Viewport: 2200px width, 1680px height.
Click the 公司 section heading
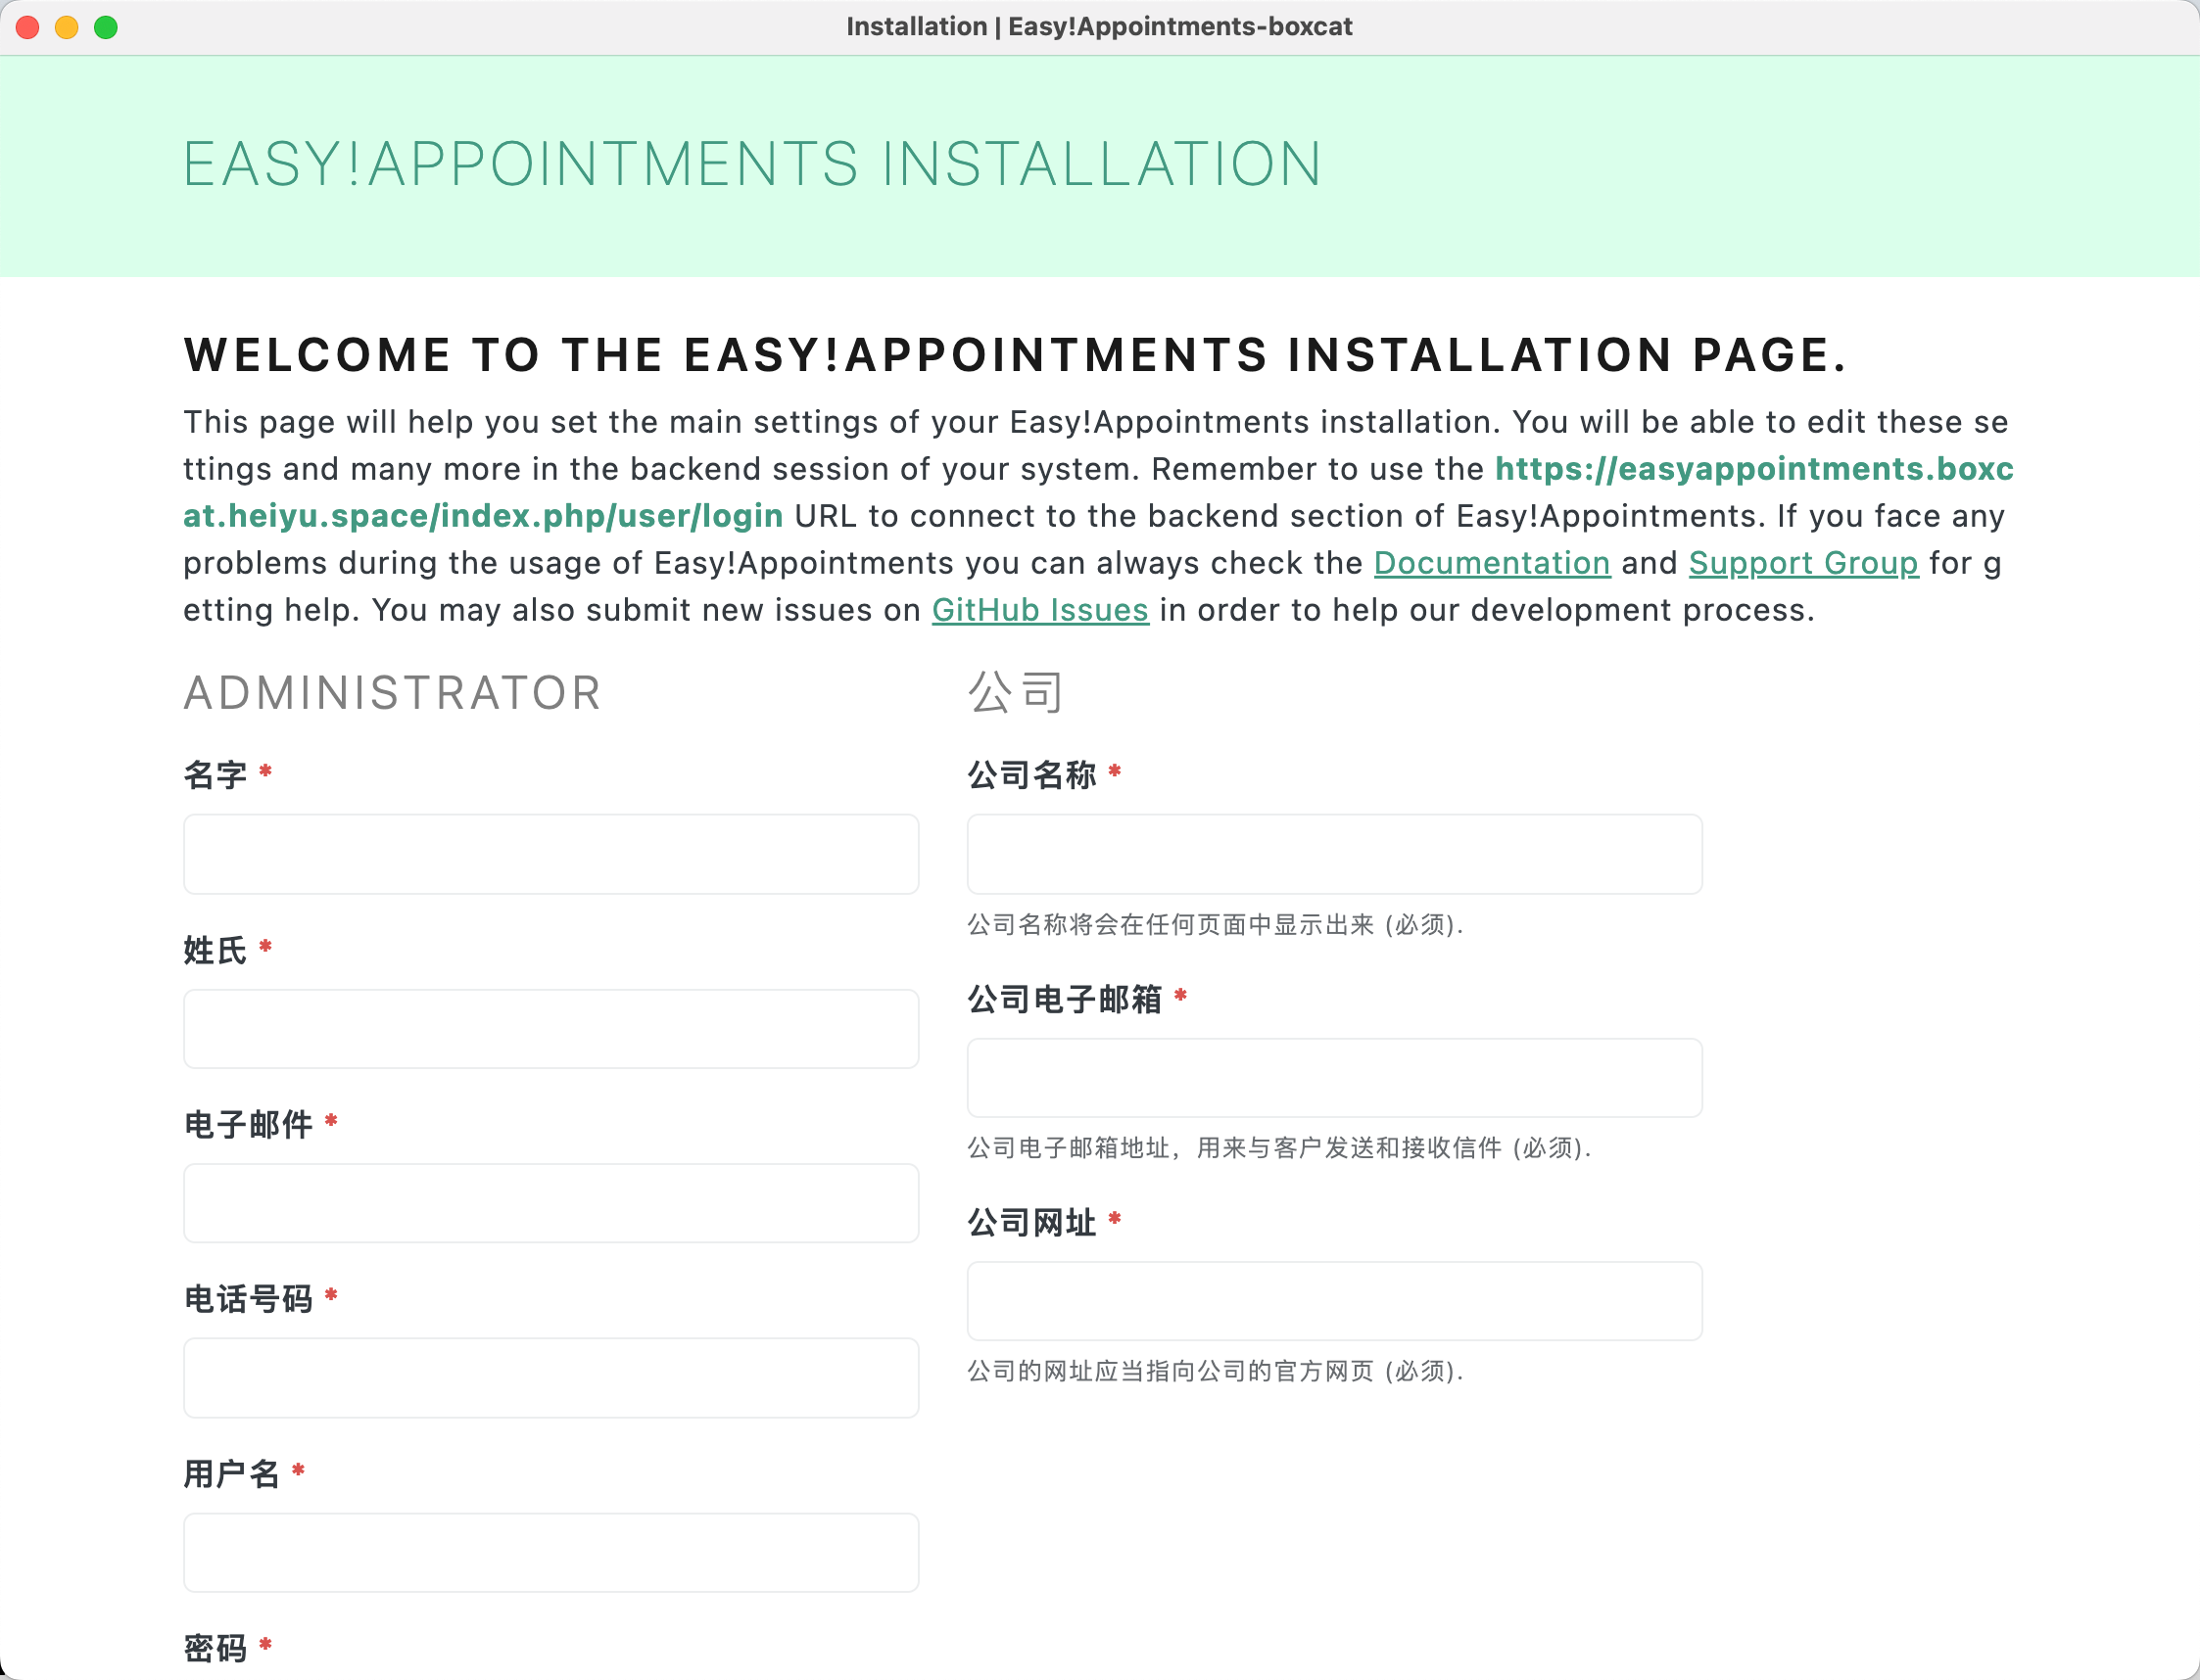click(1015, 693)
